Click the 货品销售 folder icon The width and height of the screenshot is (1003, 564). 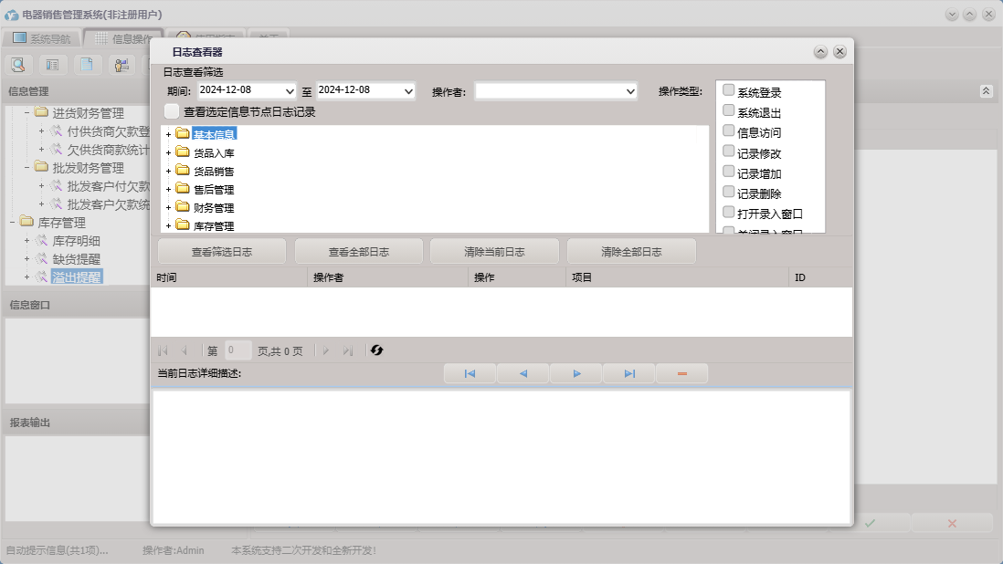(x=183, y=171)
